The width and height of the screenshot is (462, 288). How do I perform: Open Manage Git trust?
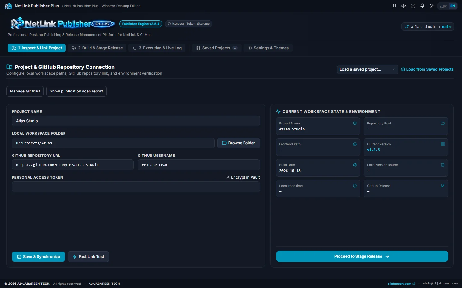tap(25, 91)
